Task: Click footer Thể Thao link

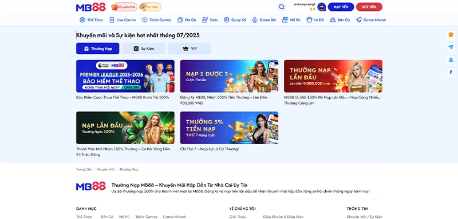Action: pyautogui.click(x=84, y=217)
